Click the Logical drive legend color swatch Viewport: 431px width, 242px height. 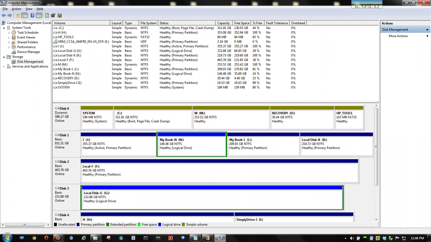pos(160,225)
